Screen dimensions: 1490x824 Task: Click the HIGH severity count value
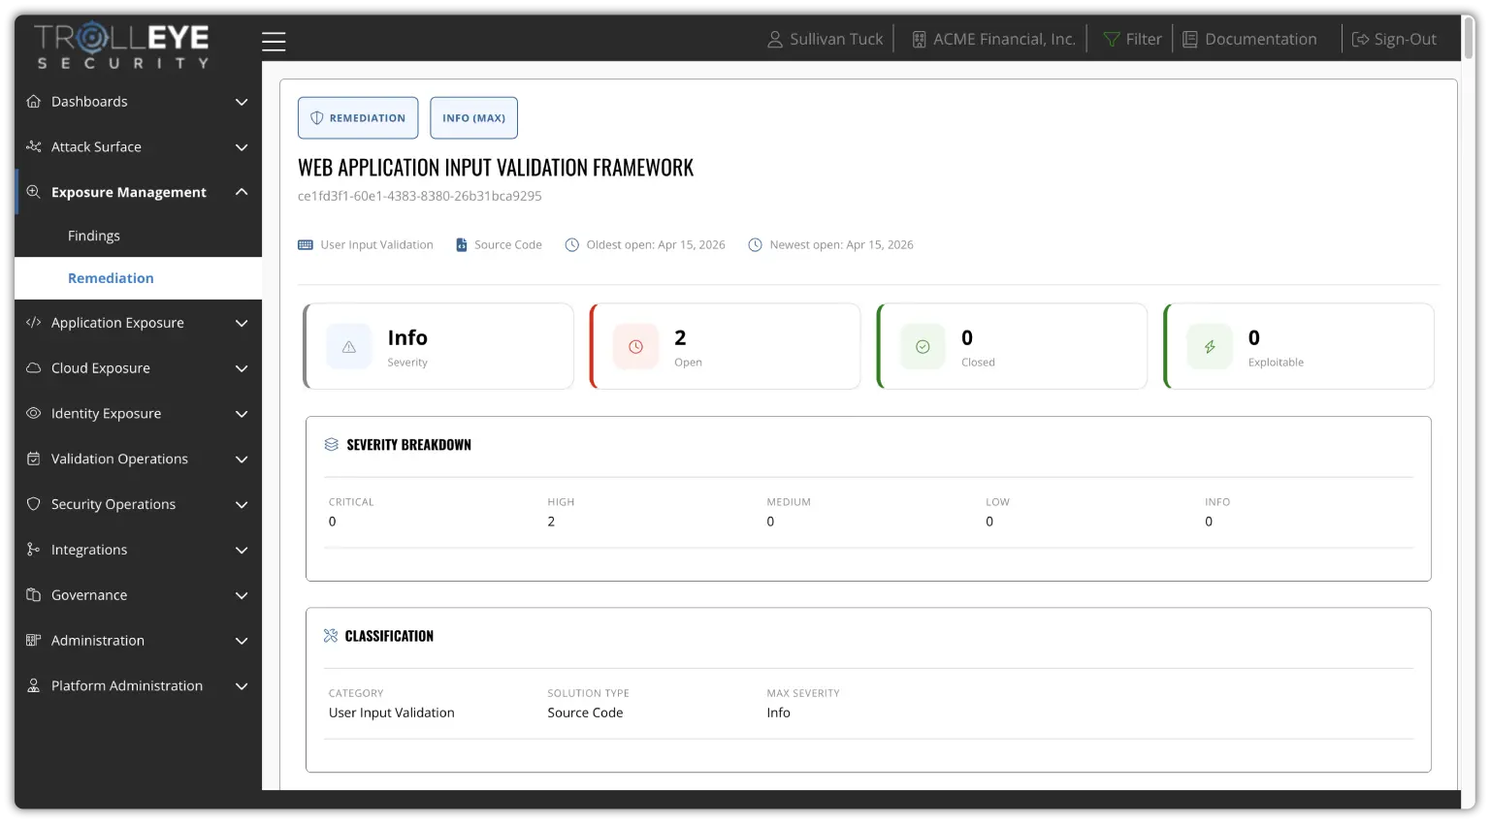click(x=551, y=522)
